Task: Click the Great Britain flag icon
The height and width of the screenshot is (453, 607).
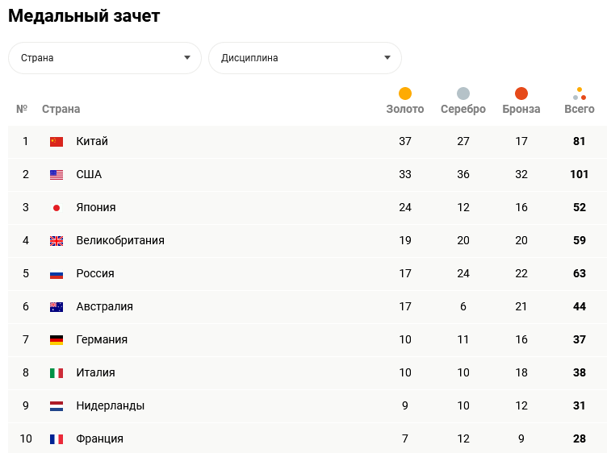Action: [x=57, y=241]
